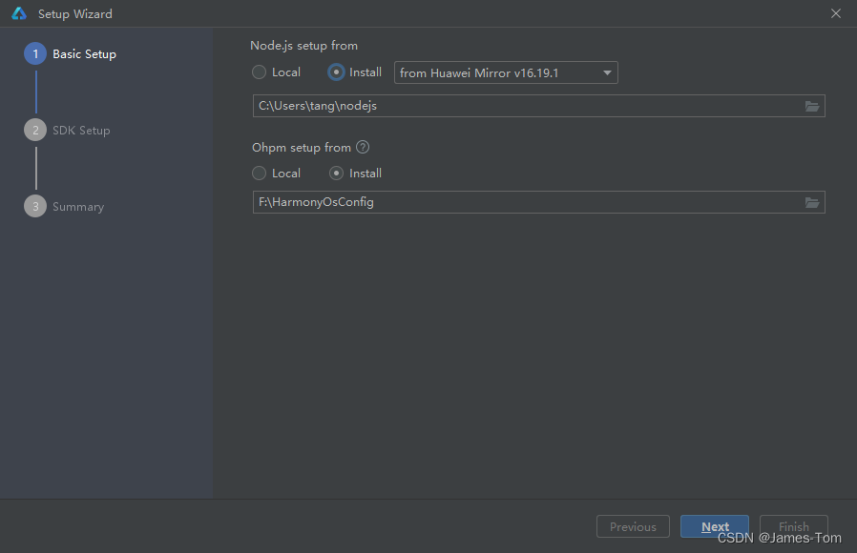Click the 'Node.js setup from' label
Image resolution: width=857 pixels, height=553 pixels.
[x=303, y=46]
